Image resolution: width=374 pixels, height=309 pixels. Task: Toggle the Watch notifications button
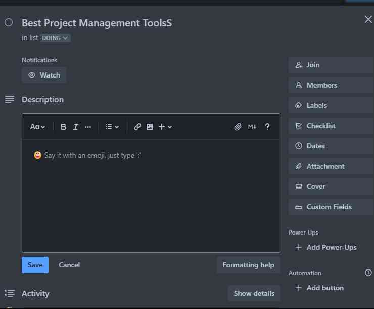44,75
